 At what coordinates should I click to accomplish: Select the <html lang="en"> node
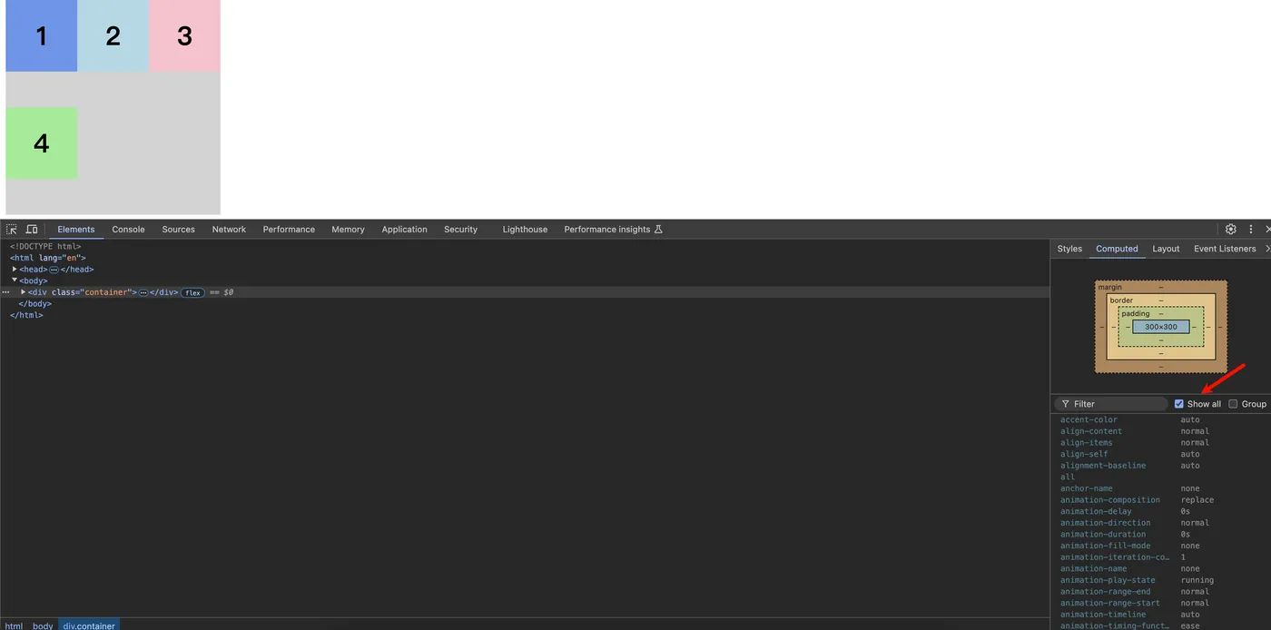pos(47,258)
